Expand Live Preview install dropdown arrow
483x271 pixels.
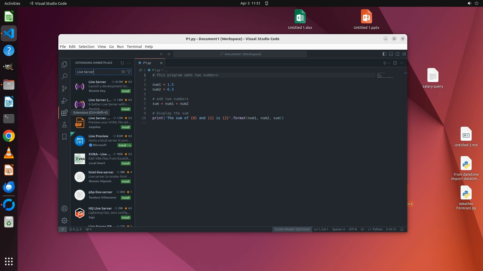pos(130,145)
